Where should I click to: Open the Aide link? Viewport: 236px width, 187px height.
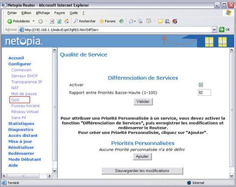(13, 165)
